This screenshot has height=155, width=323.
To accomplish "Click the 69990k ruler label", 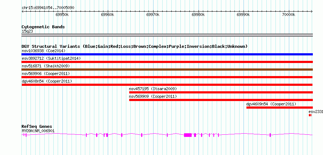I will point(243,15).
